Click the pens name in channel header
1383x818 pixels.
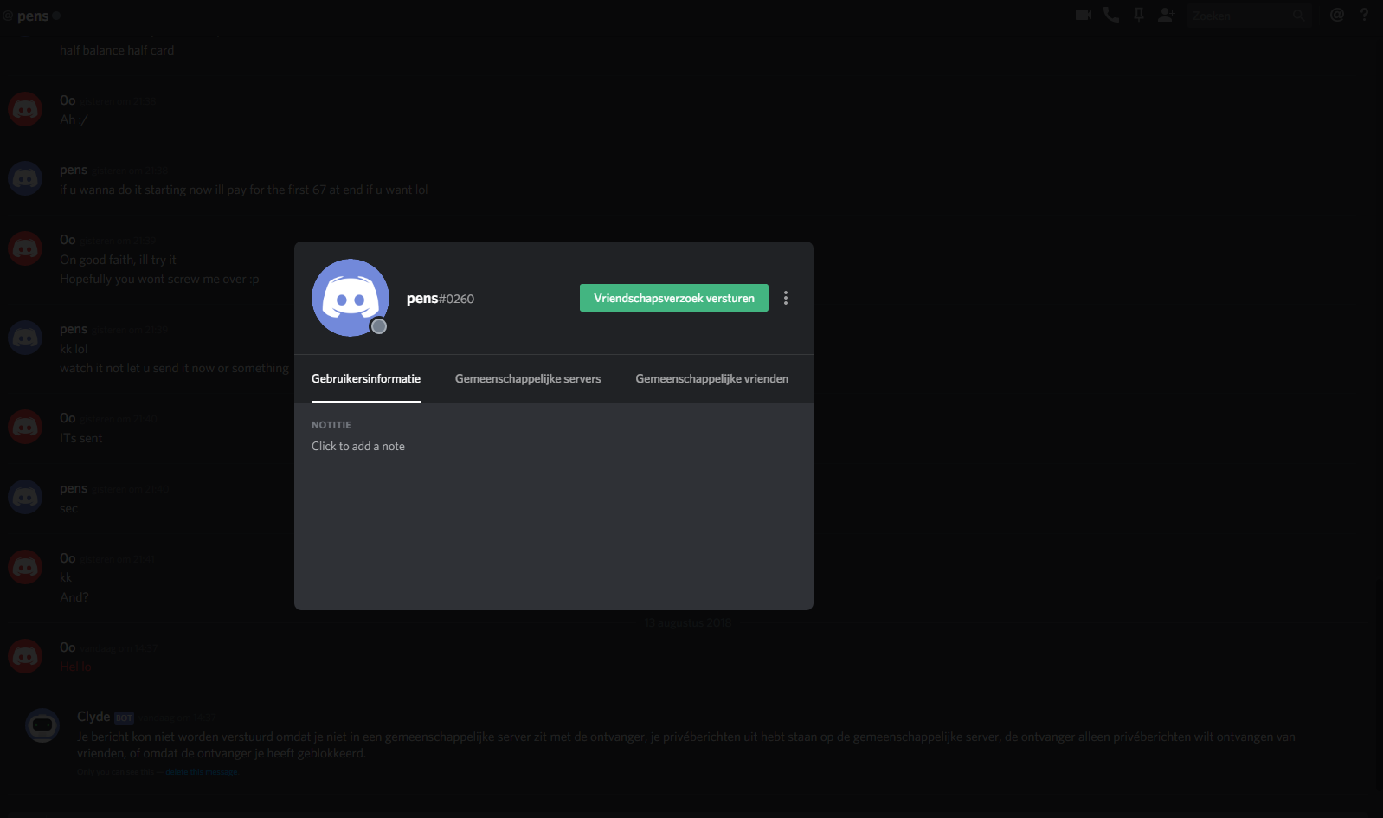coord(33,16)
